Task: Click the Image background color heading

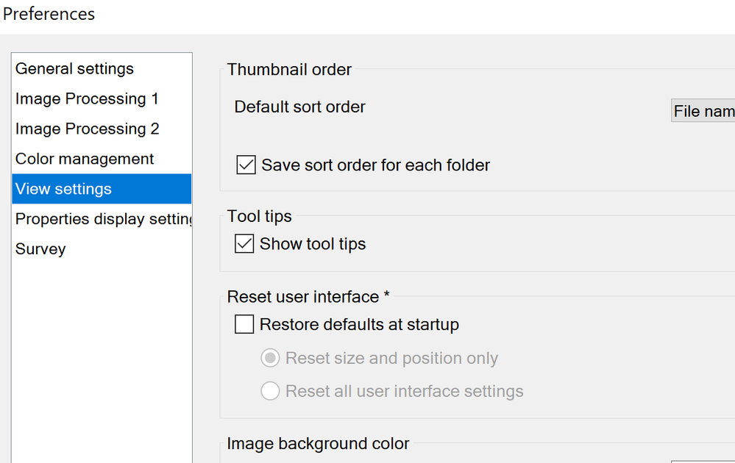Action: pos(318,444)
